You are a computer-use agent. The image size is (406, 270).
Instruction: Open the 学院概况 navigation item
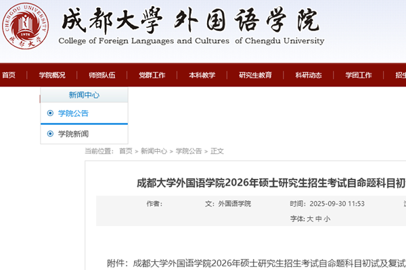(x=52, y=75)
